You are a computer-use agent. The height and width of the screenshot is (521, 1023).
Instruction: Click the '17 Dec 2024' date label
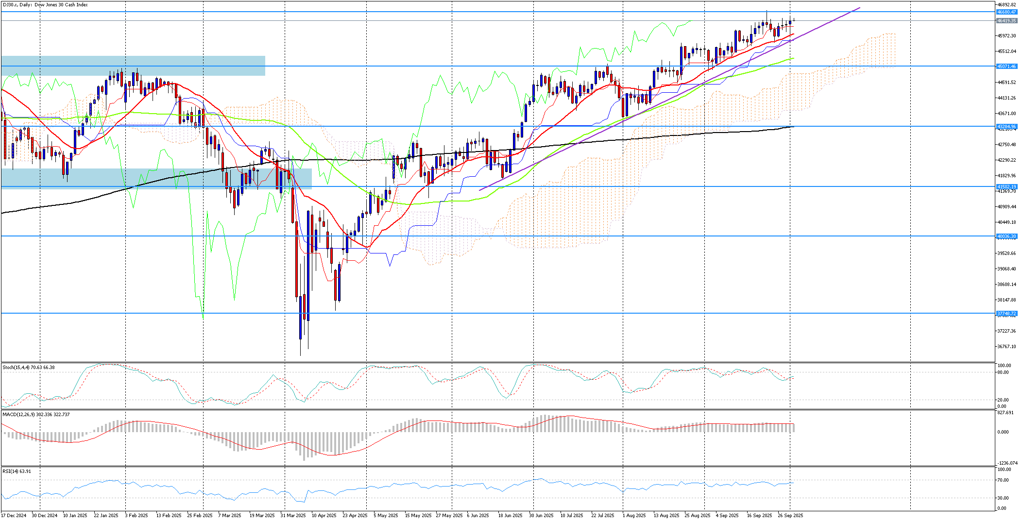[14, 516]
